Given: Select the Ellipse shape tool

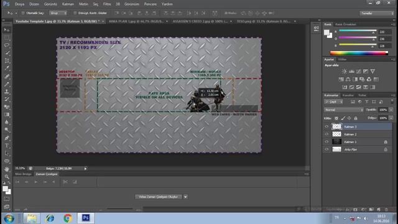Looking at the screenshot, I should click(x=7, y=161).
